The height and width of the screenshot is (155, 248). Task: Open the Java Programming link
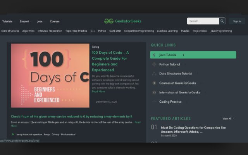221,31
